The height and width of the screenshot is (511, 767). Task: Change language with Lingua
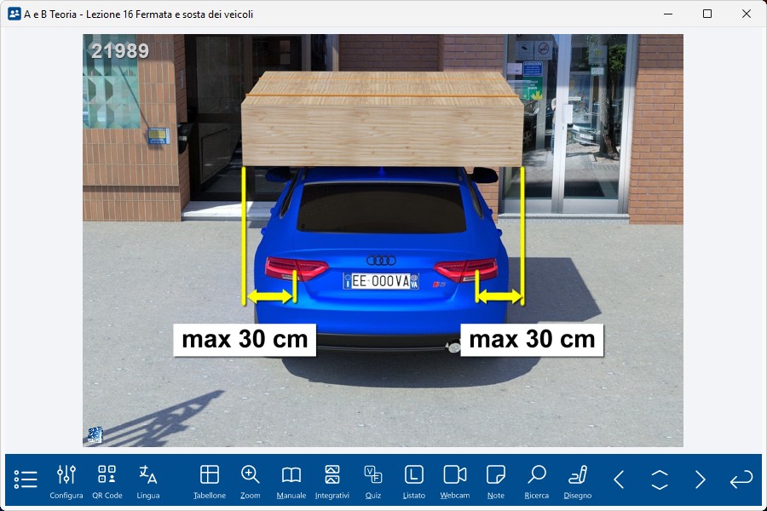[x=148, y=480]
